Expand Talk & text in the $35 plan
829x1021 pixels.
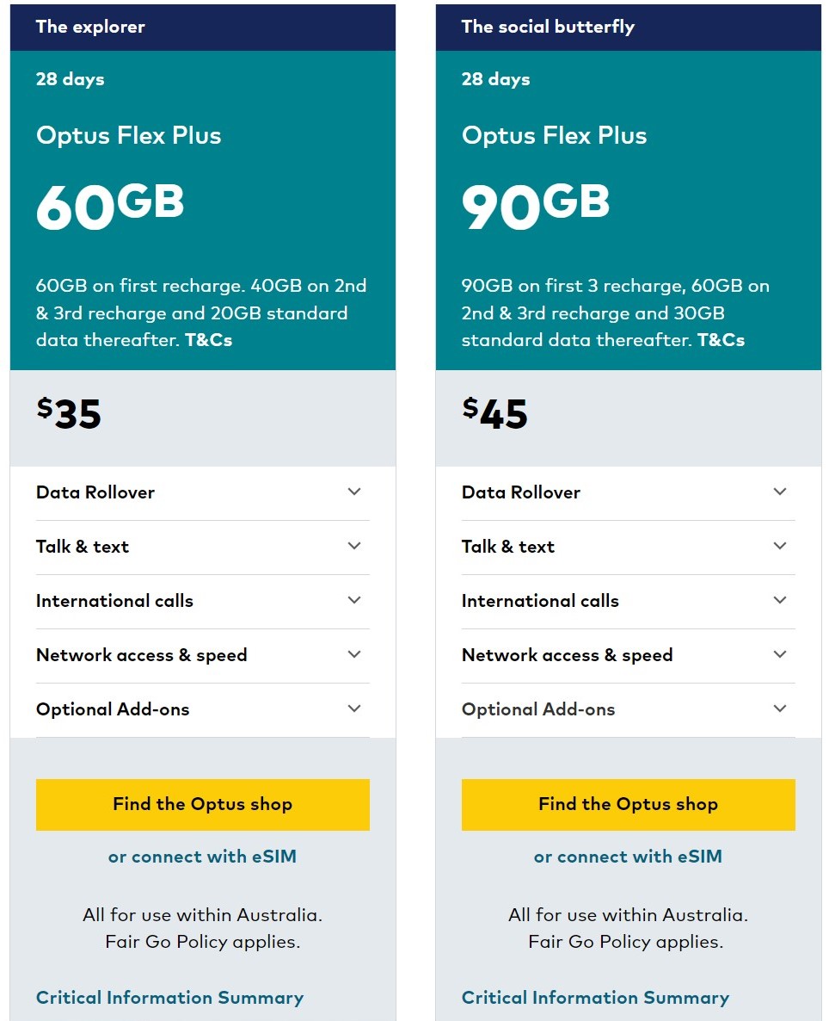[x=202, y=547]
